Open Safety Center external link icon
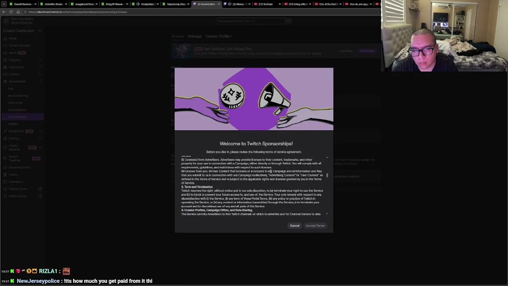Viewport: 508px width, 286px height. tap(40, 196)
